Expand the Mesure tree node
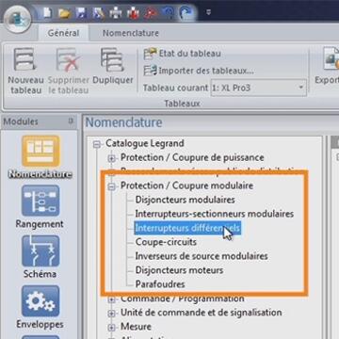 [x=112, y=328]
